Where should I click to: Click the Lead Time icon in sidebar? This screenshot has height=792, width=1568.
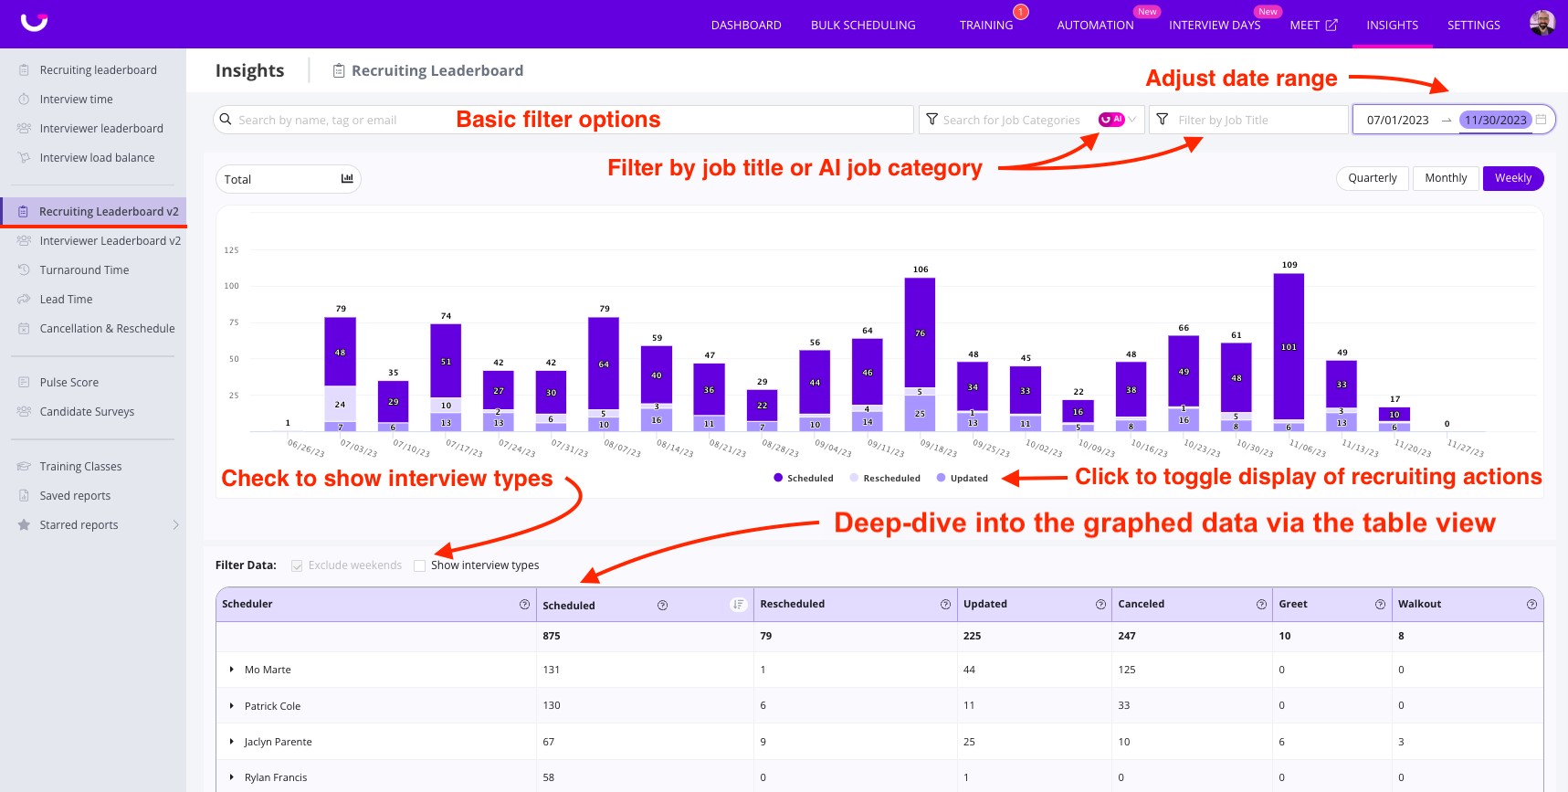point(24,300)
